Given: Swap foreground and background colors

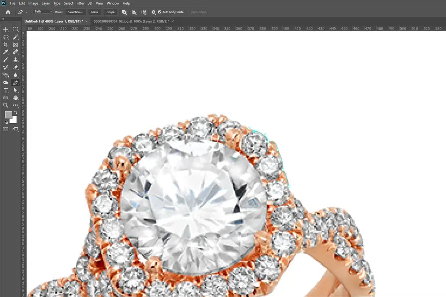Looking at the screenshot, I should (16, 113).
